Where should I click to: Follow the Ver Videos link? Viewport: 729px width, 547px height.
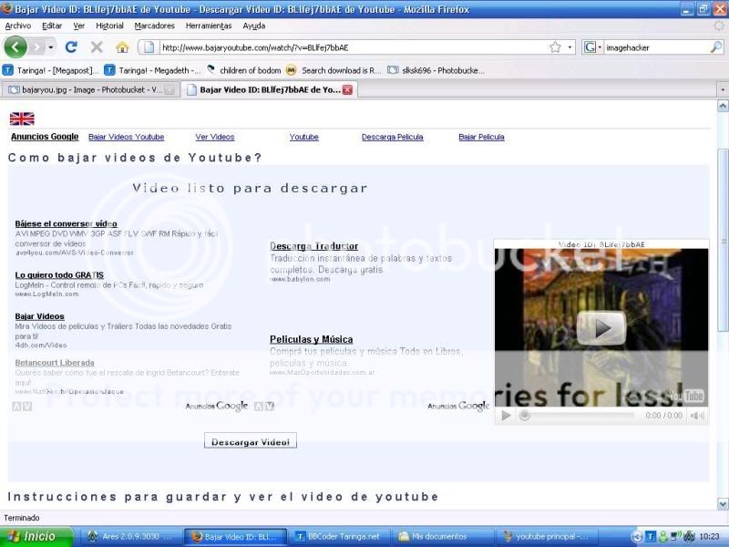click(x=215, y=137)
